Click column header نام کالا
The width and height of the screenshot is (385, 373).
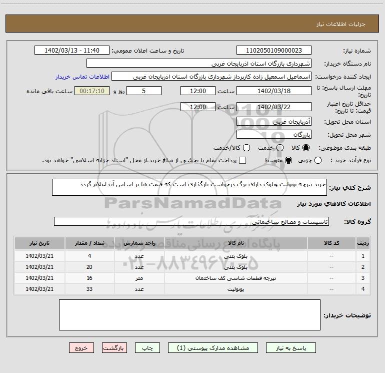click(235, 243)
